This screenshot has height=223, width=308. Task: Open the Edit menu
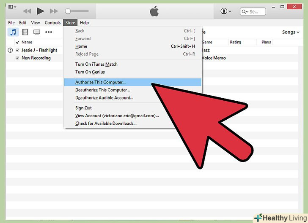coord(22,23)
